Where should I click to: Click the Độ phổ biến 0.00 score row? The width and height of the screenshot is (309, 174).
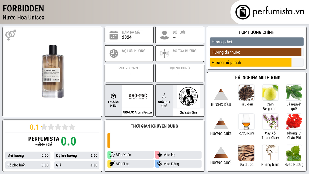pyautogui.click(x=28, y=165)
